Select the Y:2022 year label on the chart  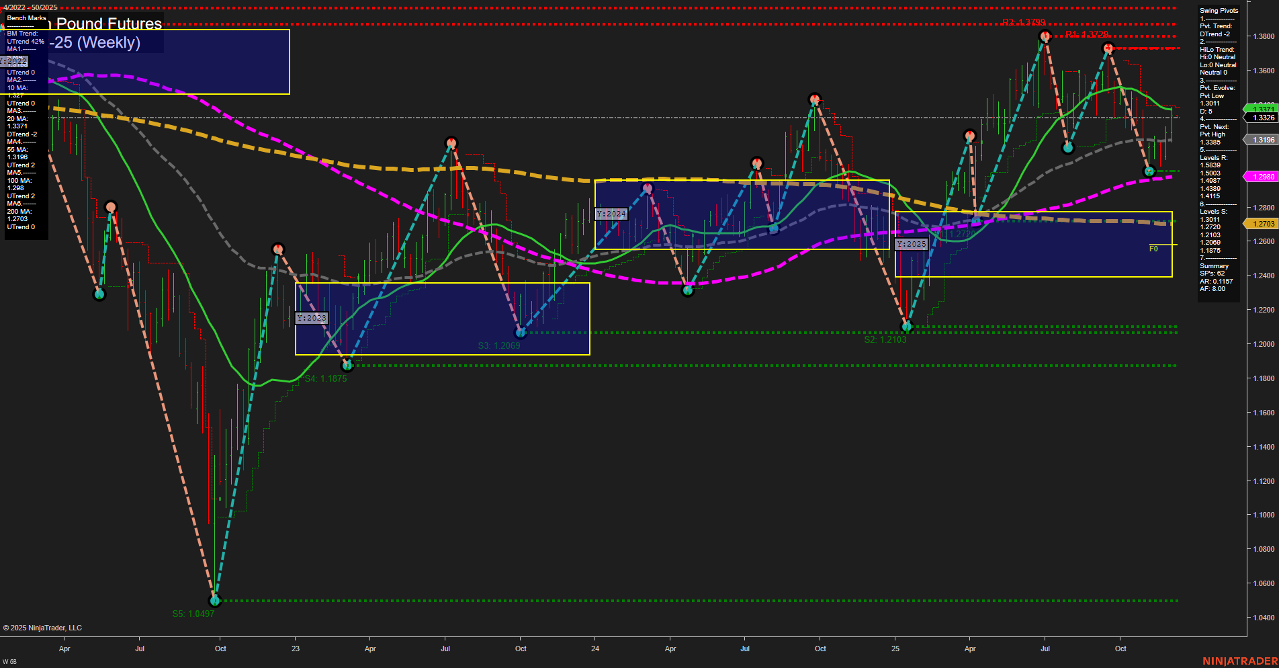[x=15, y=61]
